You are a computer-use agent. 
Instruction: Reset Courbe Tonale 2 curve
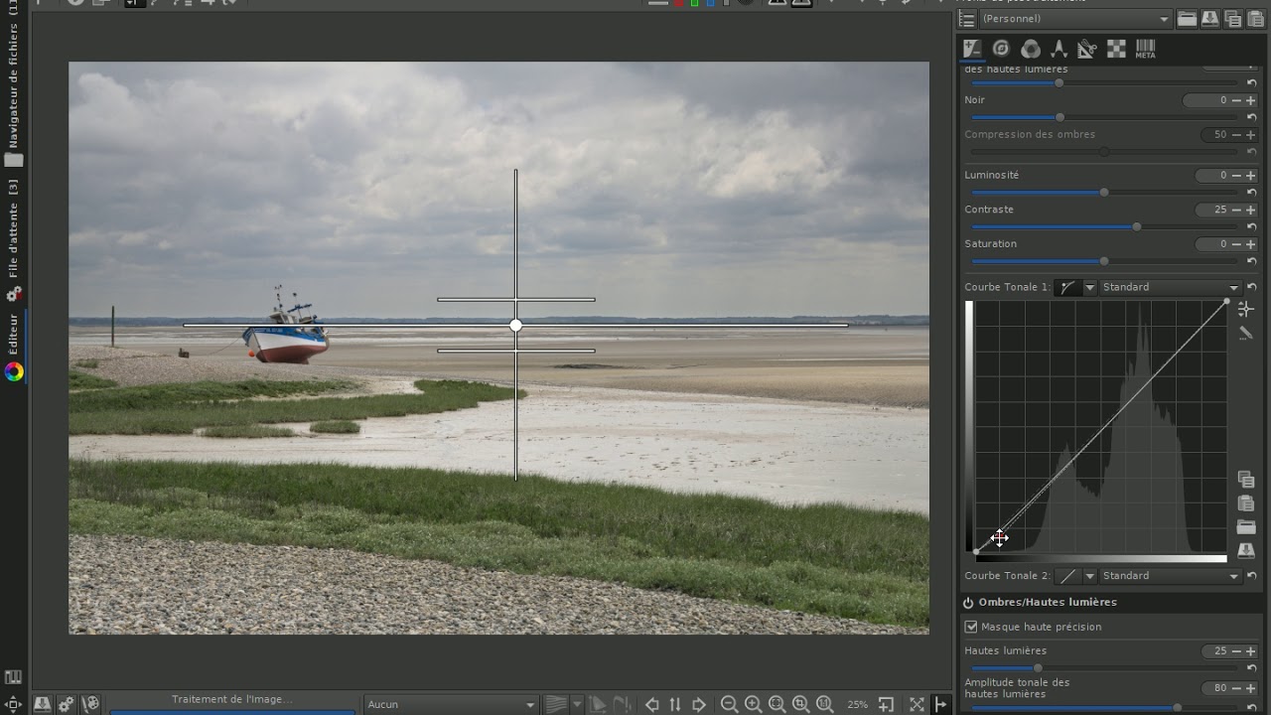(1252, 576)
